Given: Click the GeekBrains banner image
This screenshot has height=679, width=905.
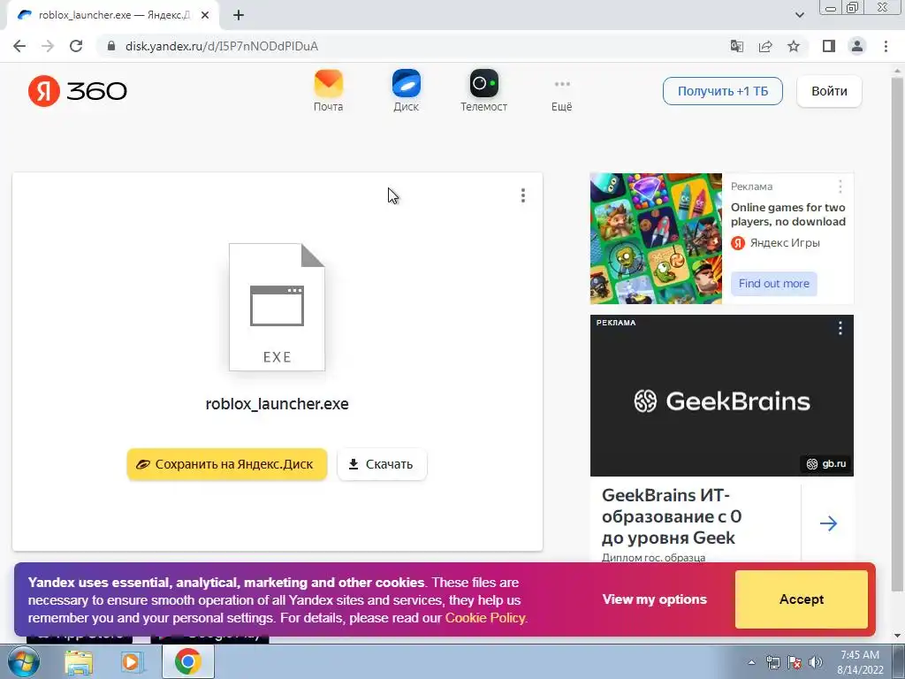Looking at the screenshot, I should click(x=721, y=395).
